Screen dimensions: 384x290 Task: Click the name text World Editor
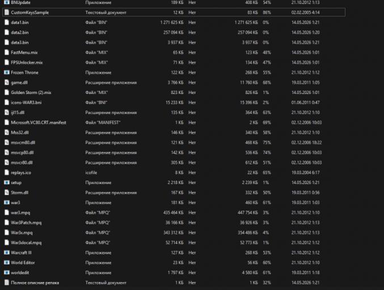tap(23, 263)
